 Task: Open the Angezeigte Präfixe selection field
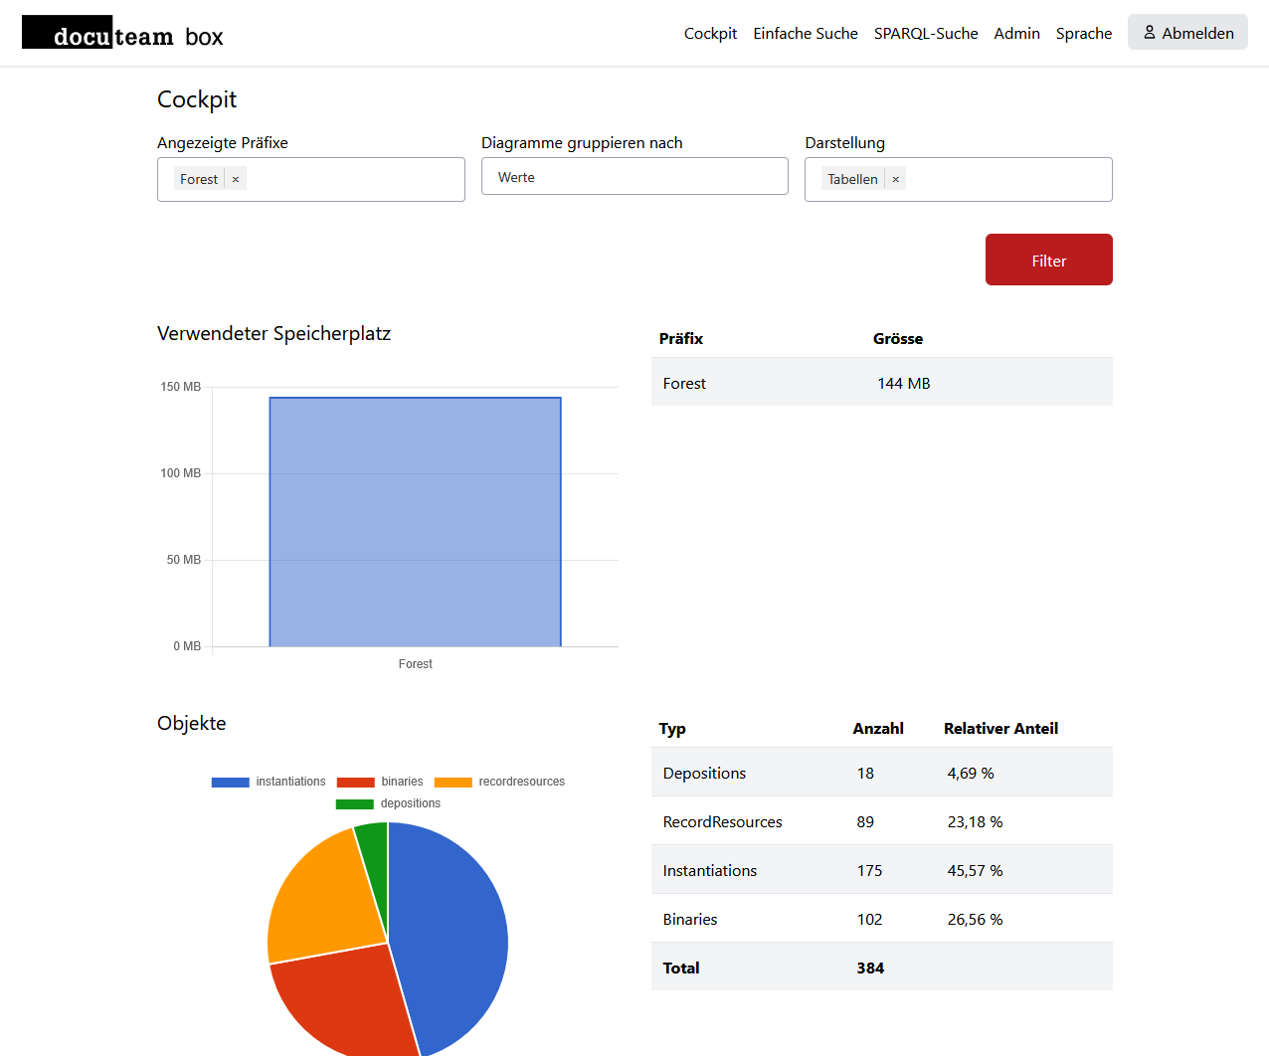[353, 180]
